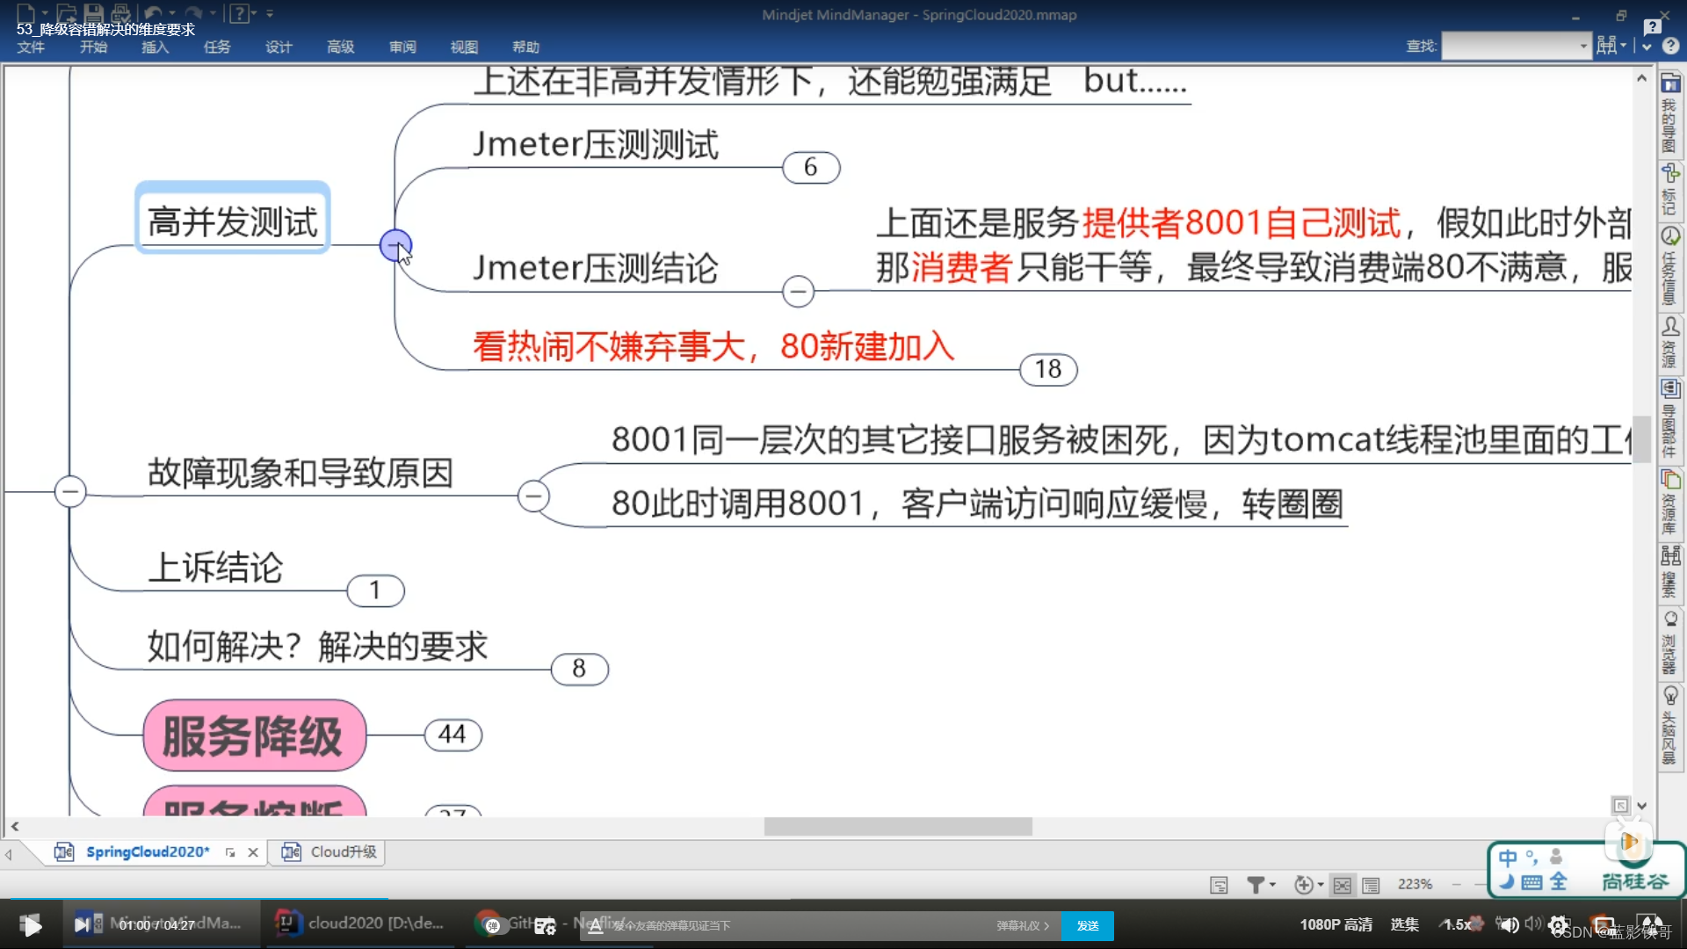This screenshot has height=949, width=1687.
Task: Click the filter funnel status bar icon
Action: coord(1256,885)
